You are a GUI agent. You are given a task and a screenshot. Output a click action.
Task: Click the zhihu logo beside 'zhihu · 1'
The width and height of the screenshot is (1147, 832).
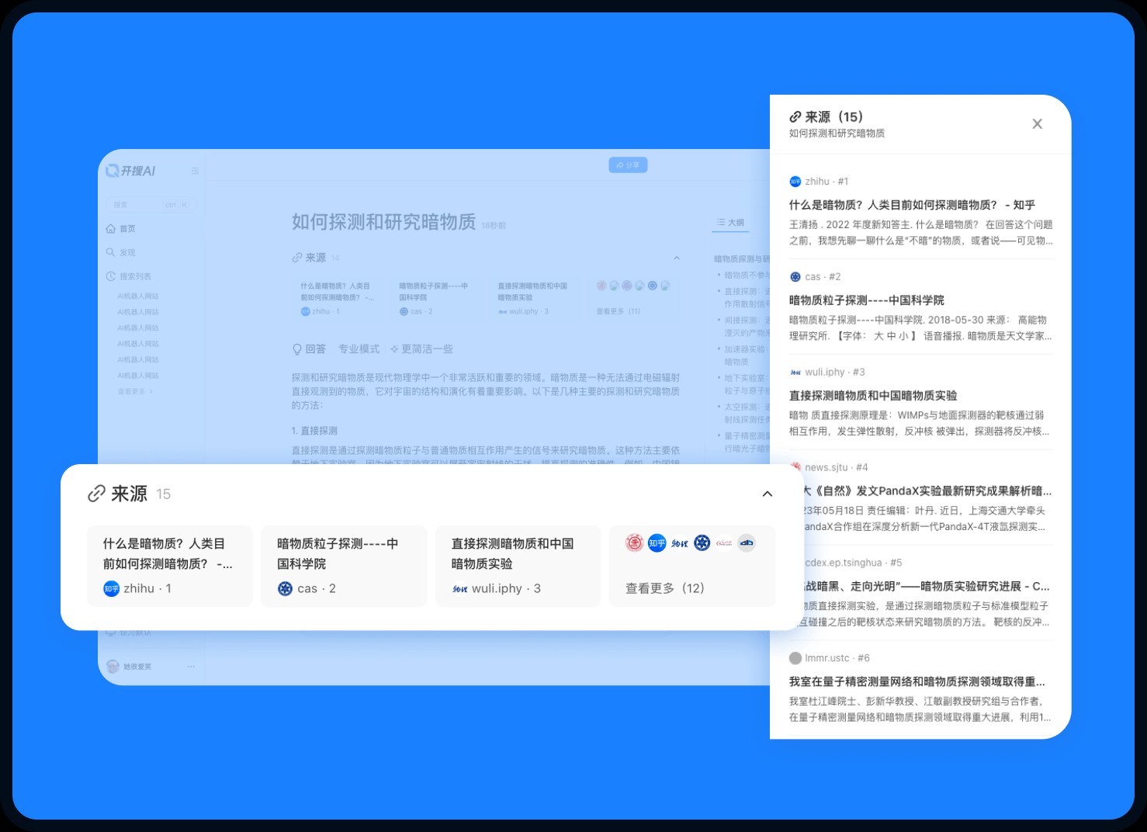111,589
